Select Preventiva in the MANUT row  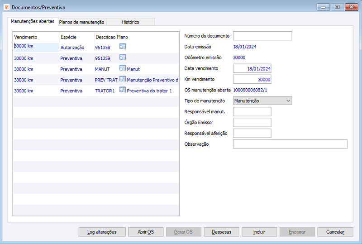71,69
